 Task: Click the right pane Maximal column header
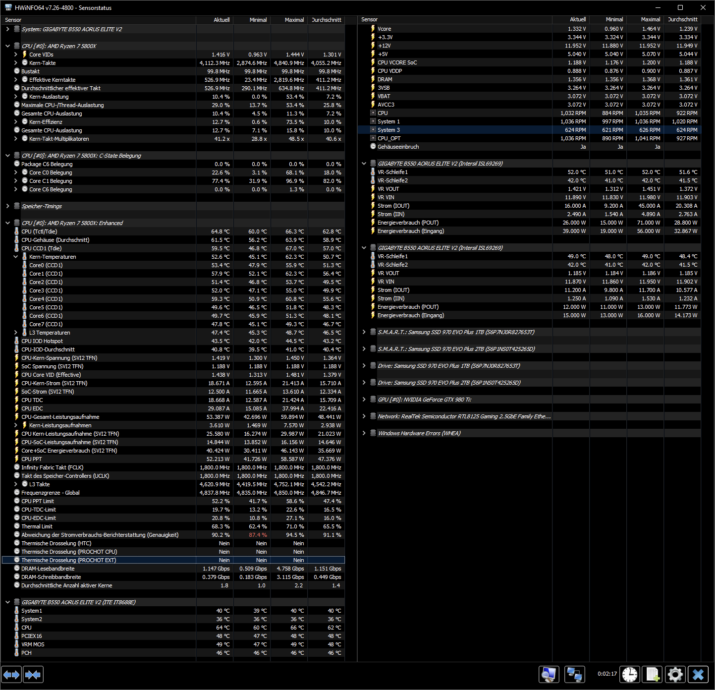(645, 19)
